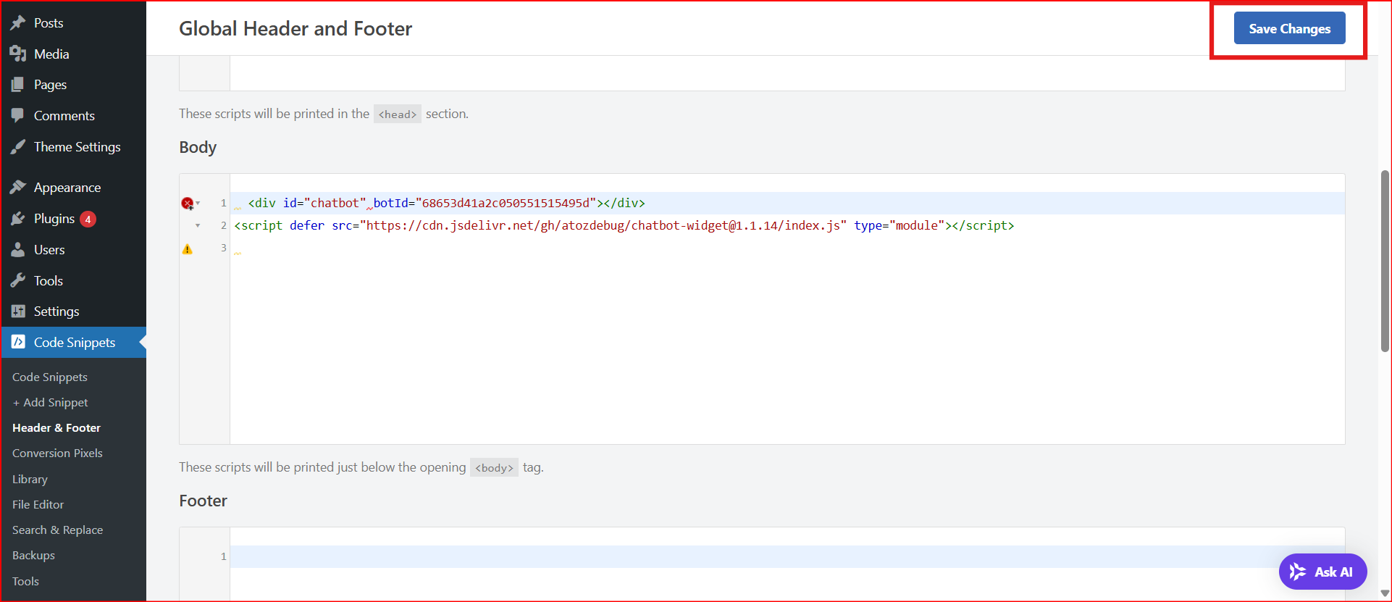
Task: Click the Body section heading
Action: (x=198, y=147)
